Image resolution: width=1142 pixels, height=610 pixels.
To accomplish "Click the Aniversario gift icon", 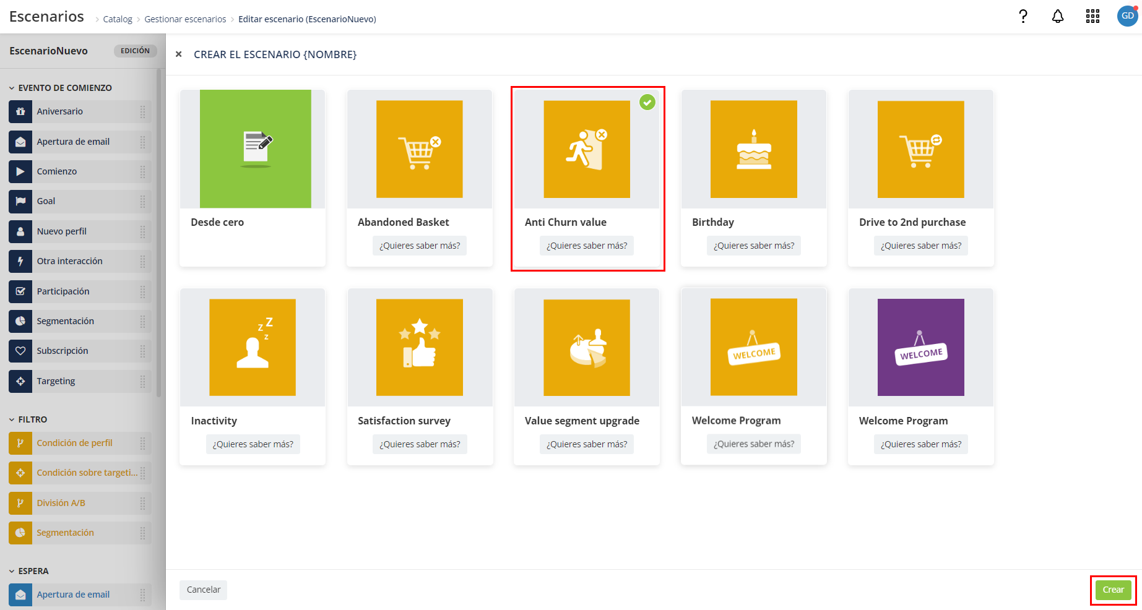I will click(20, 111).
